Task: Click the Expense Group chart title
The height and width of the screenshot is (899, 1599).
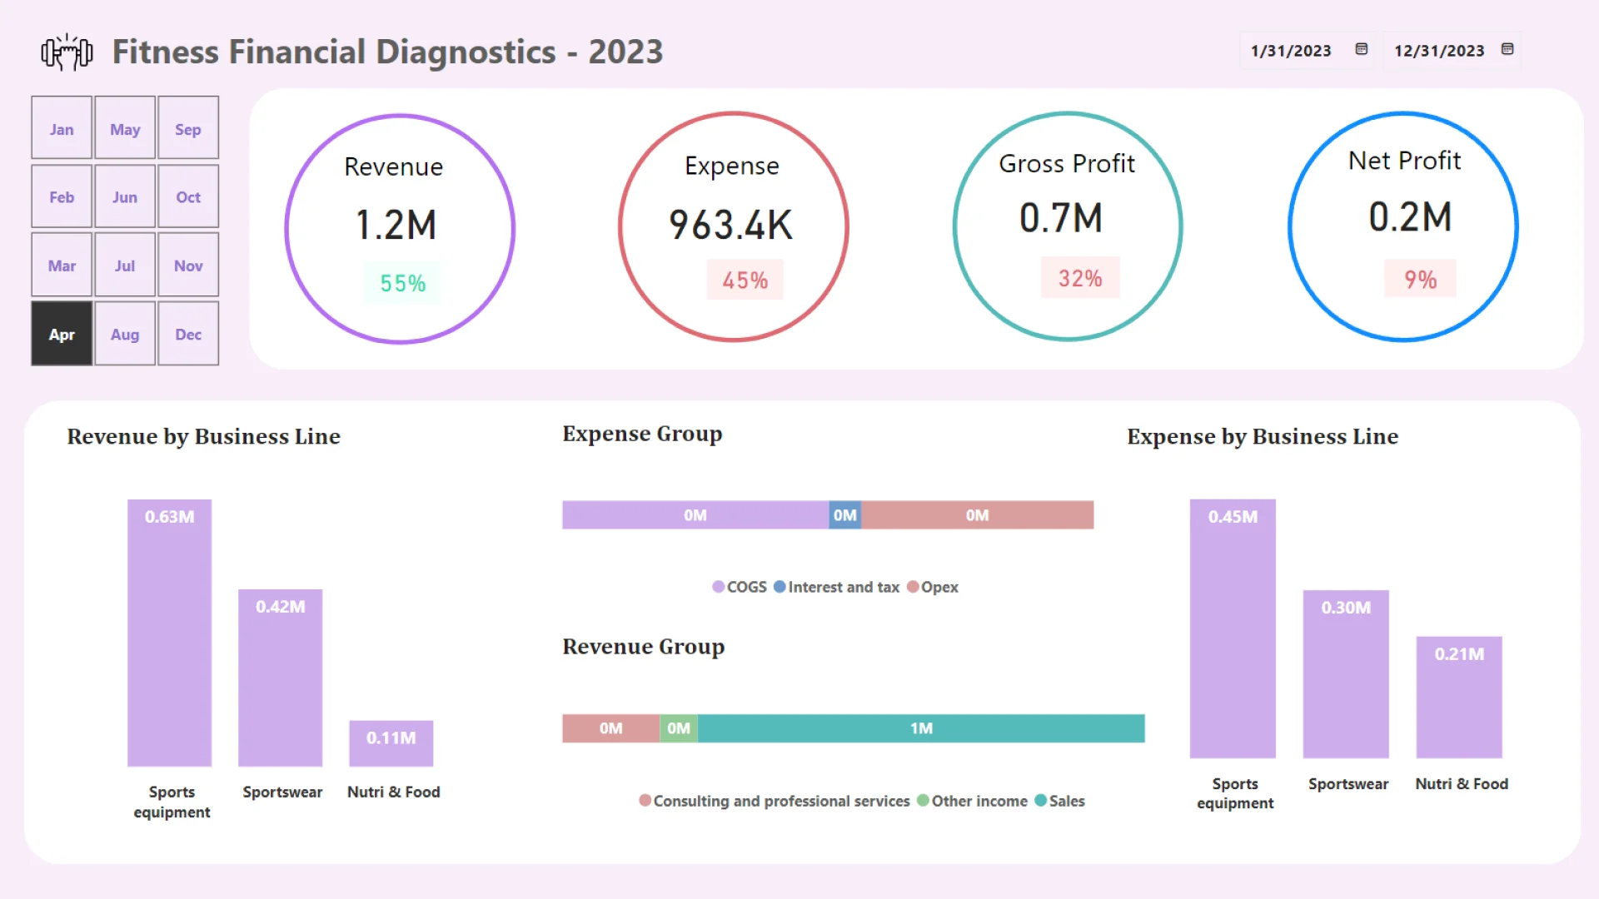Action: coord(642,434)
